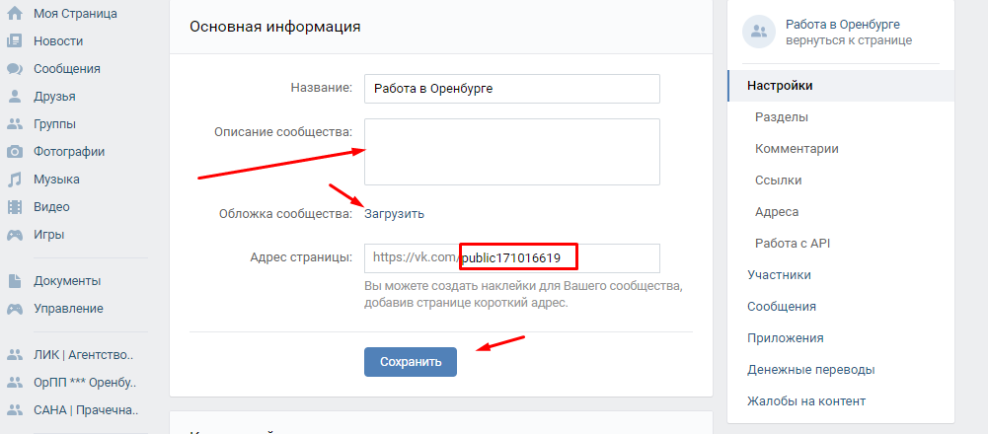Screen dimensions: 988x434
Task: Open Работа с API item
Action: 792,244
